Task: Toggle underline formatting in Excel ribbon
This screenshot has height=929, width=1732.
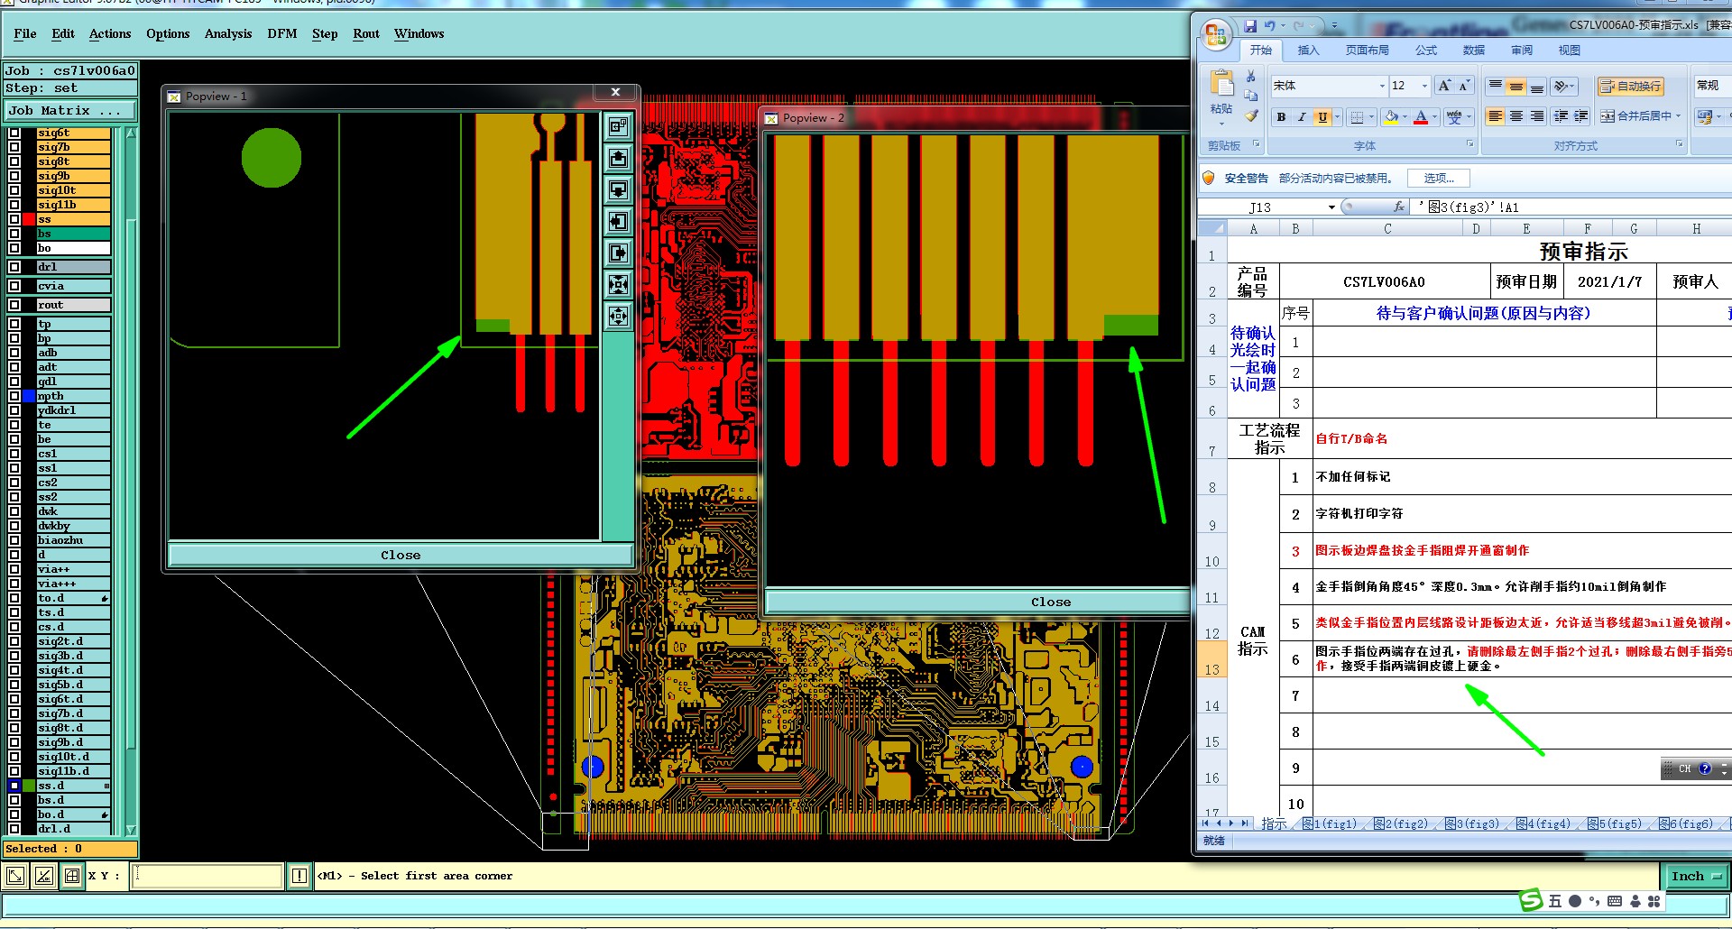Action: 1322,117
